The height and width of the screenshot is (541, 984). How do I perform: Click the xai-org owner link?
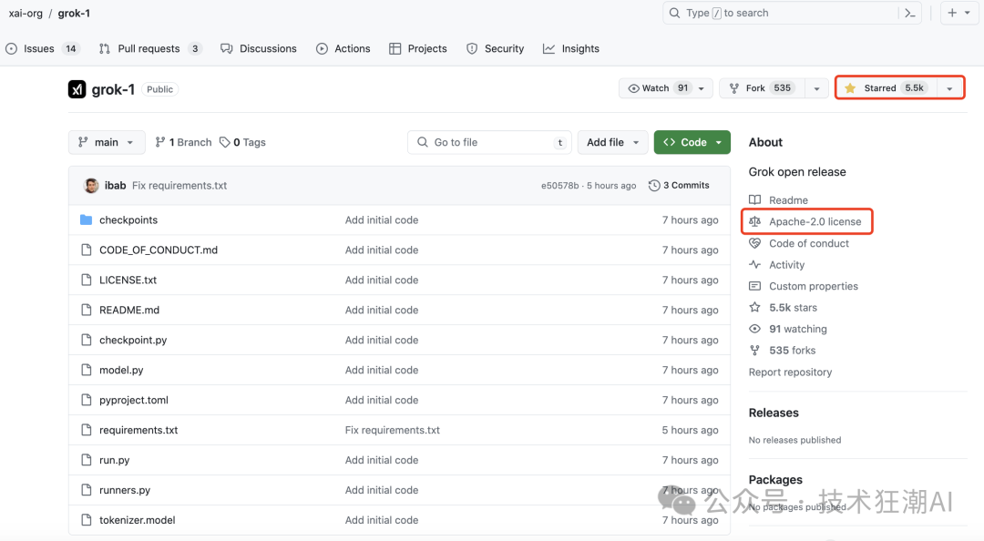pyautogui.click(x=26, y=13)
